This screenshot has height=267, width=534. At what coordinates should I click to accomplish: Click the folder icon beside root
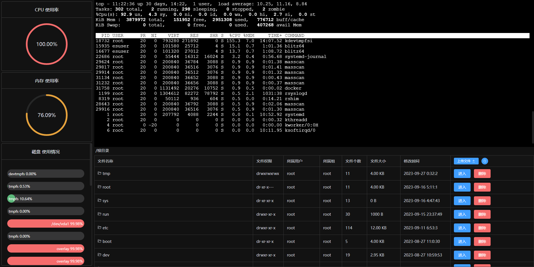click(99, 187)
